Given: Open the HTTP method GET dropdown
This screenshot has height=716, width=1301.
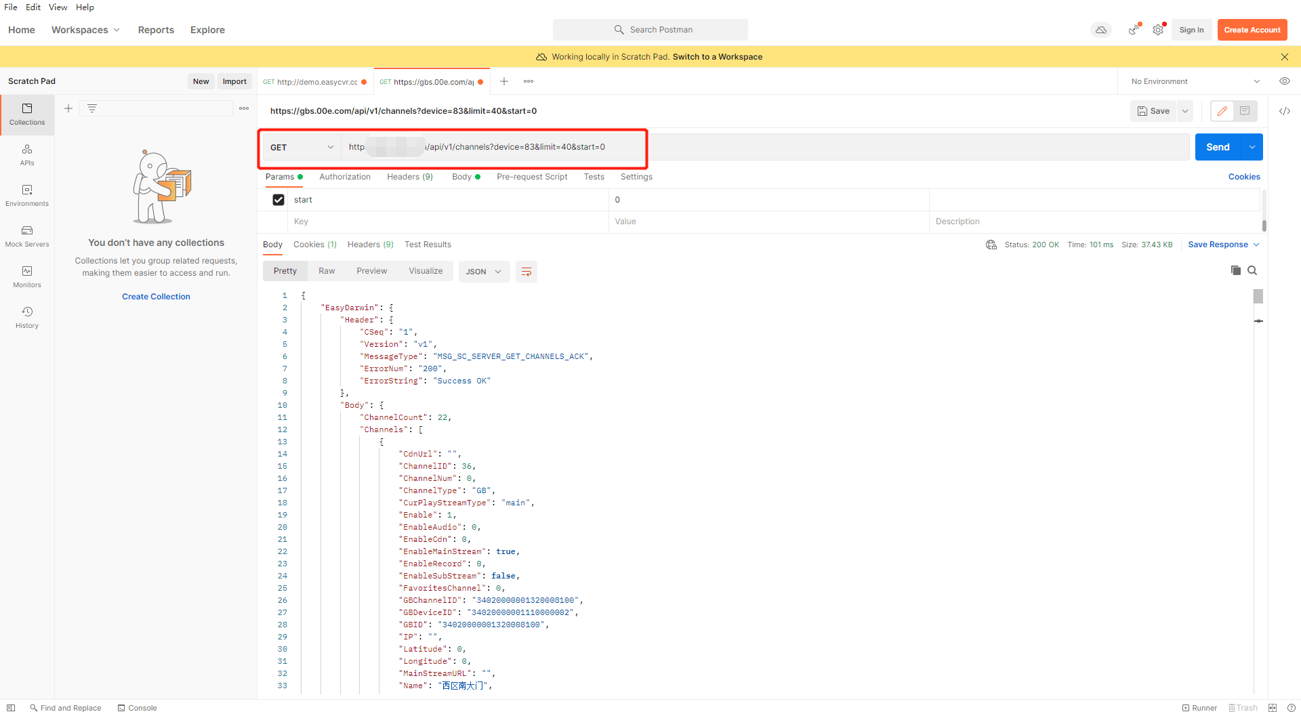Looking at the screenshot, I should [x=302, y=147].
